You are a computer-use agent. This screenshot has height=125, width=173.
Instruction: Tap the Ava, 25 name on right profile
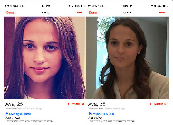pyautogui.click(x=97, y=104)
